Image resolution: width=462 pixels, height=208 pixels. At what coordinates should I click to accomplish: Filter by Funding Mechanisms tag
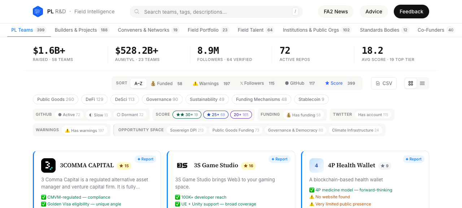pos(261,99)
